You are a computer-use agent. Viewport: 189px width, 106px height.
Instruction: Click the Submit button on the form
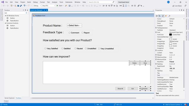pyautogui.click(x=145, y=89)
